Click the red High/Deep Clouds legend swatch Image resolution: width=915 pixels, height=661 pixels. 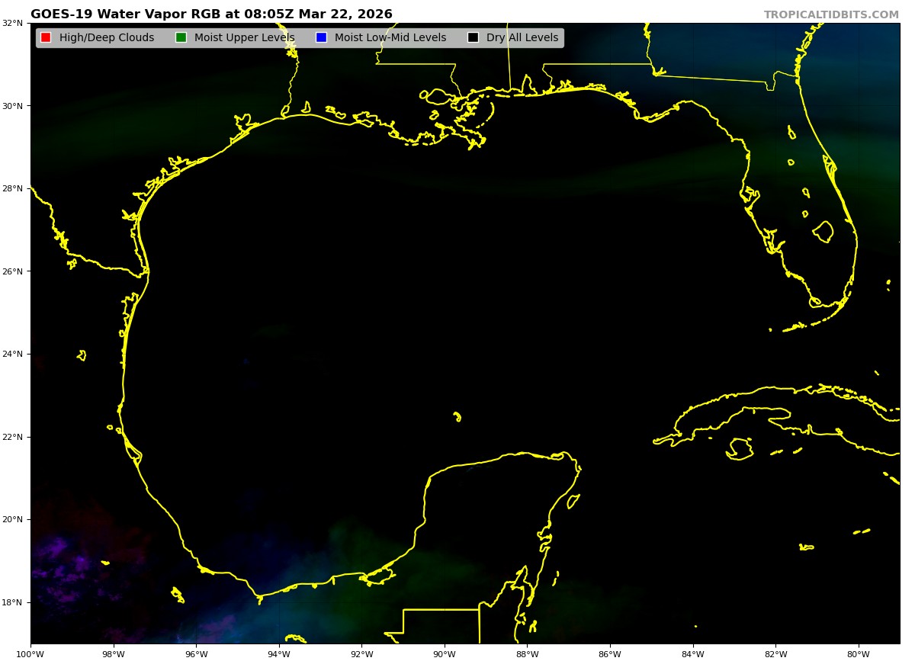pos(46,38)
